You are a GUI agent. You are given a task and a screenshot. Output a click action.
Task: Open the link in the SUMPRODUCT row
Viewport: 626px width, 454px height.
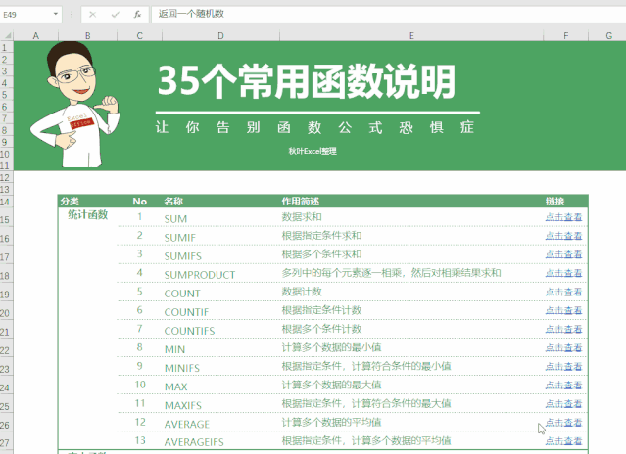coord(563,273)
